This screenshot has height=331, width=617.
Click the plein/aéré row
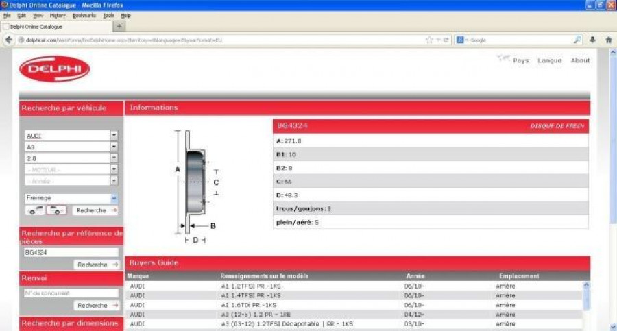click(431, 222)
